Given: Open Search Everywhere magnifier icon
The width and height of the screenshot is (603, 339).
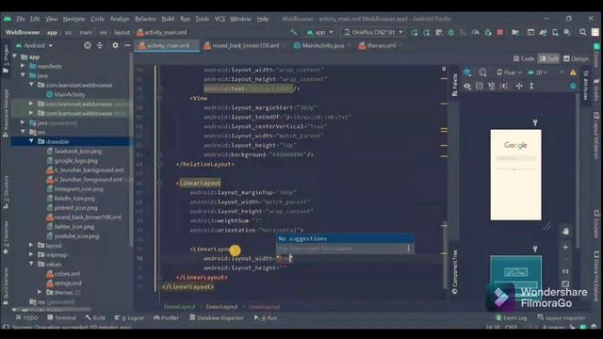Looking at the screenshot, I should (x=583, y=33).
